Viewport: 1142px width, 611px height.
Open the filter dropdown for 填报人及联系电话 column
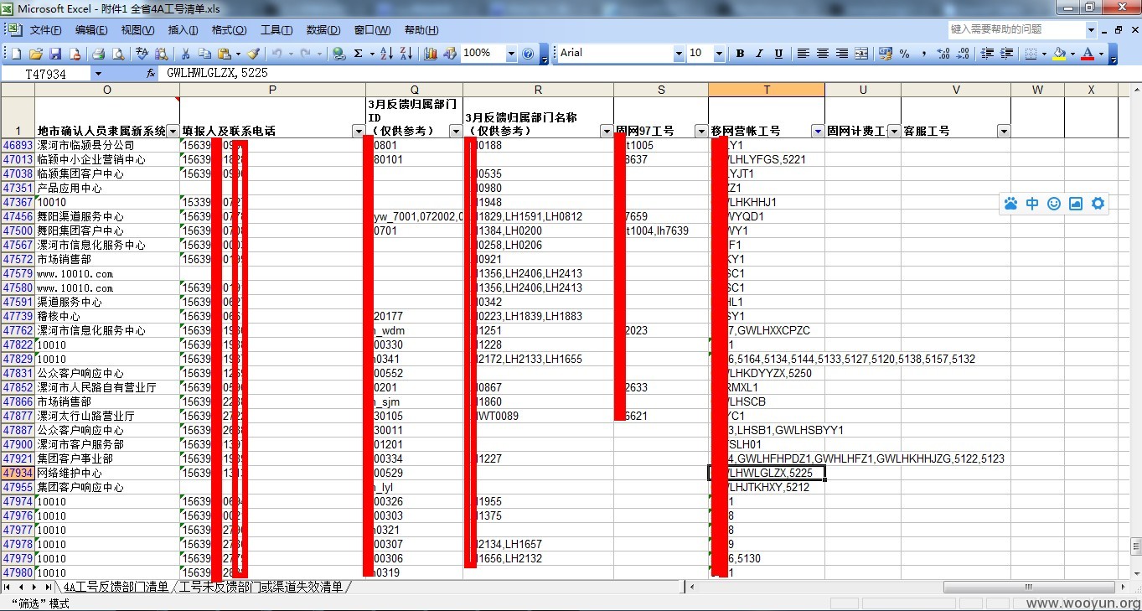point(359,132)
